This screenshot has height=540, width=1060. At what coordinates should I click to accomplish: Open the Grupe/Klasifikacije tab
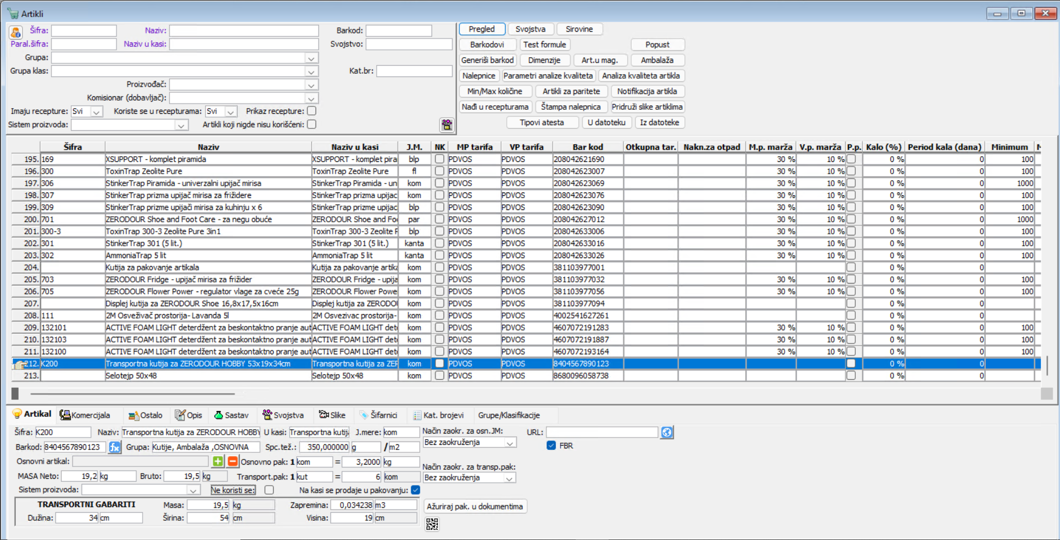[x=509, y=415]
